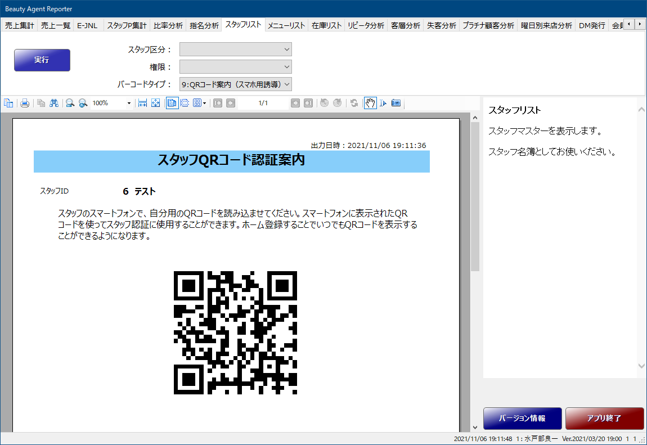Image resolution: width=647 pixels, height=445 pixels.
Task: Open the スタッフ区分 dropdown
Action: point(235,50)
